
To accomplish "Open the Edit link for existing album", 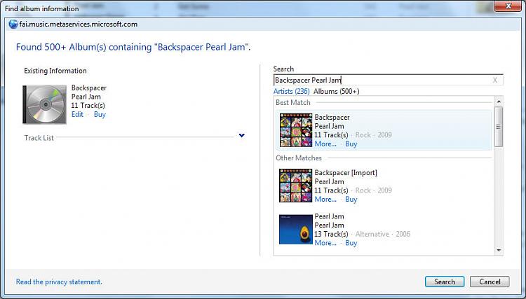I will click(77, 115).
